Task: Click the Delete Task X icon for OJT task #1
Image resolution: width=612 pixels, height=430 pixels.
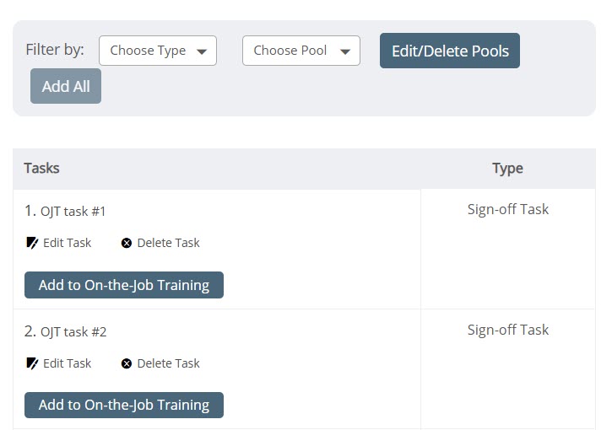Action: click(127, 243)
